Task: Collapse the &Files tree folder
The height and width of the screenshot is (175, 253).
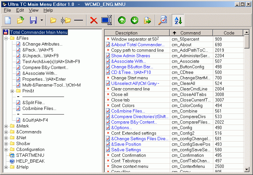Action: pos(6,38)
